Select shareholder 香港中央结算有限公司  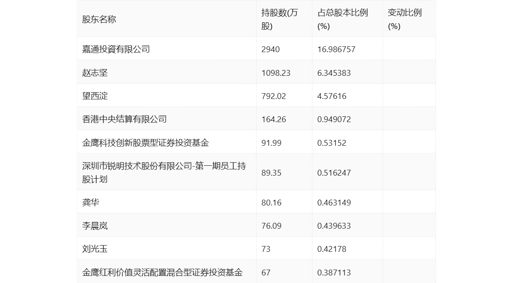click(124, 119)
